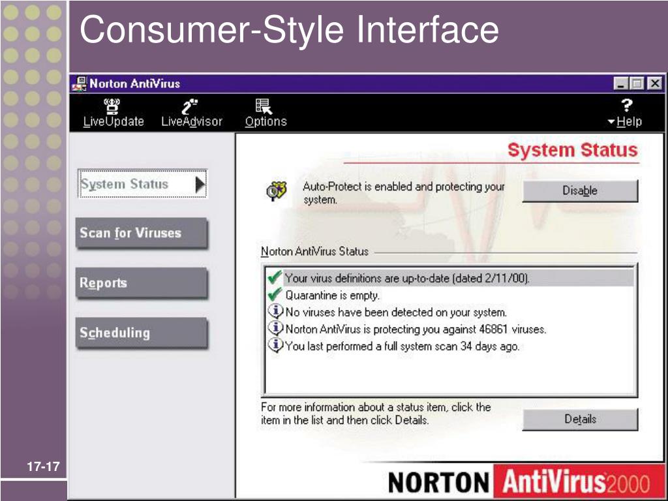Open the Options toolbar icon

click(x=264, y=106)
